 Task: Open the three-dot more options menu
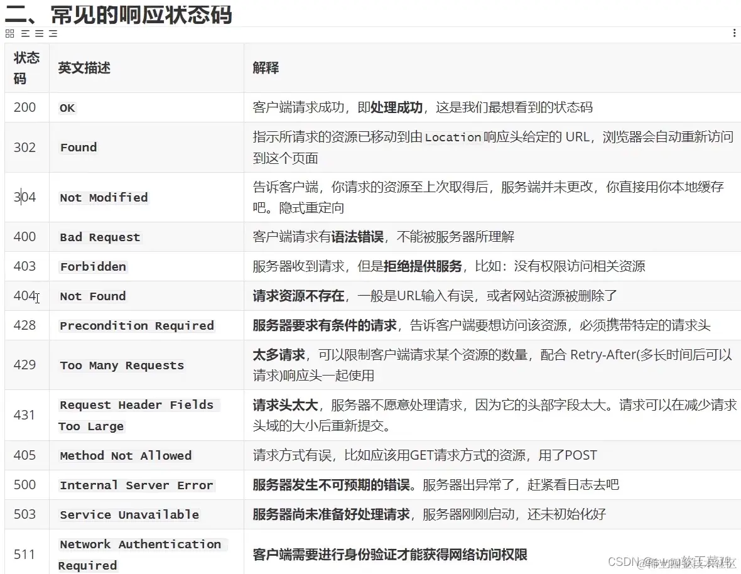(x=734, y=33)
